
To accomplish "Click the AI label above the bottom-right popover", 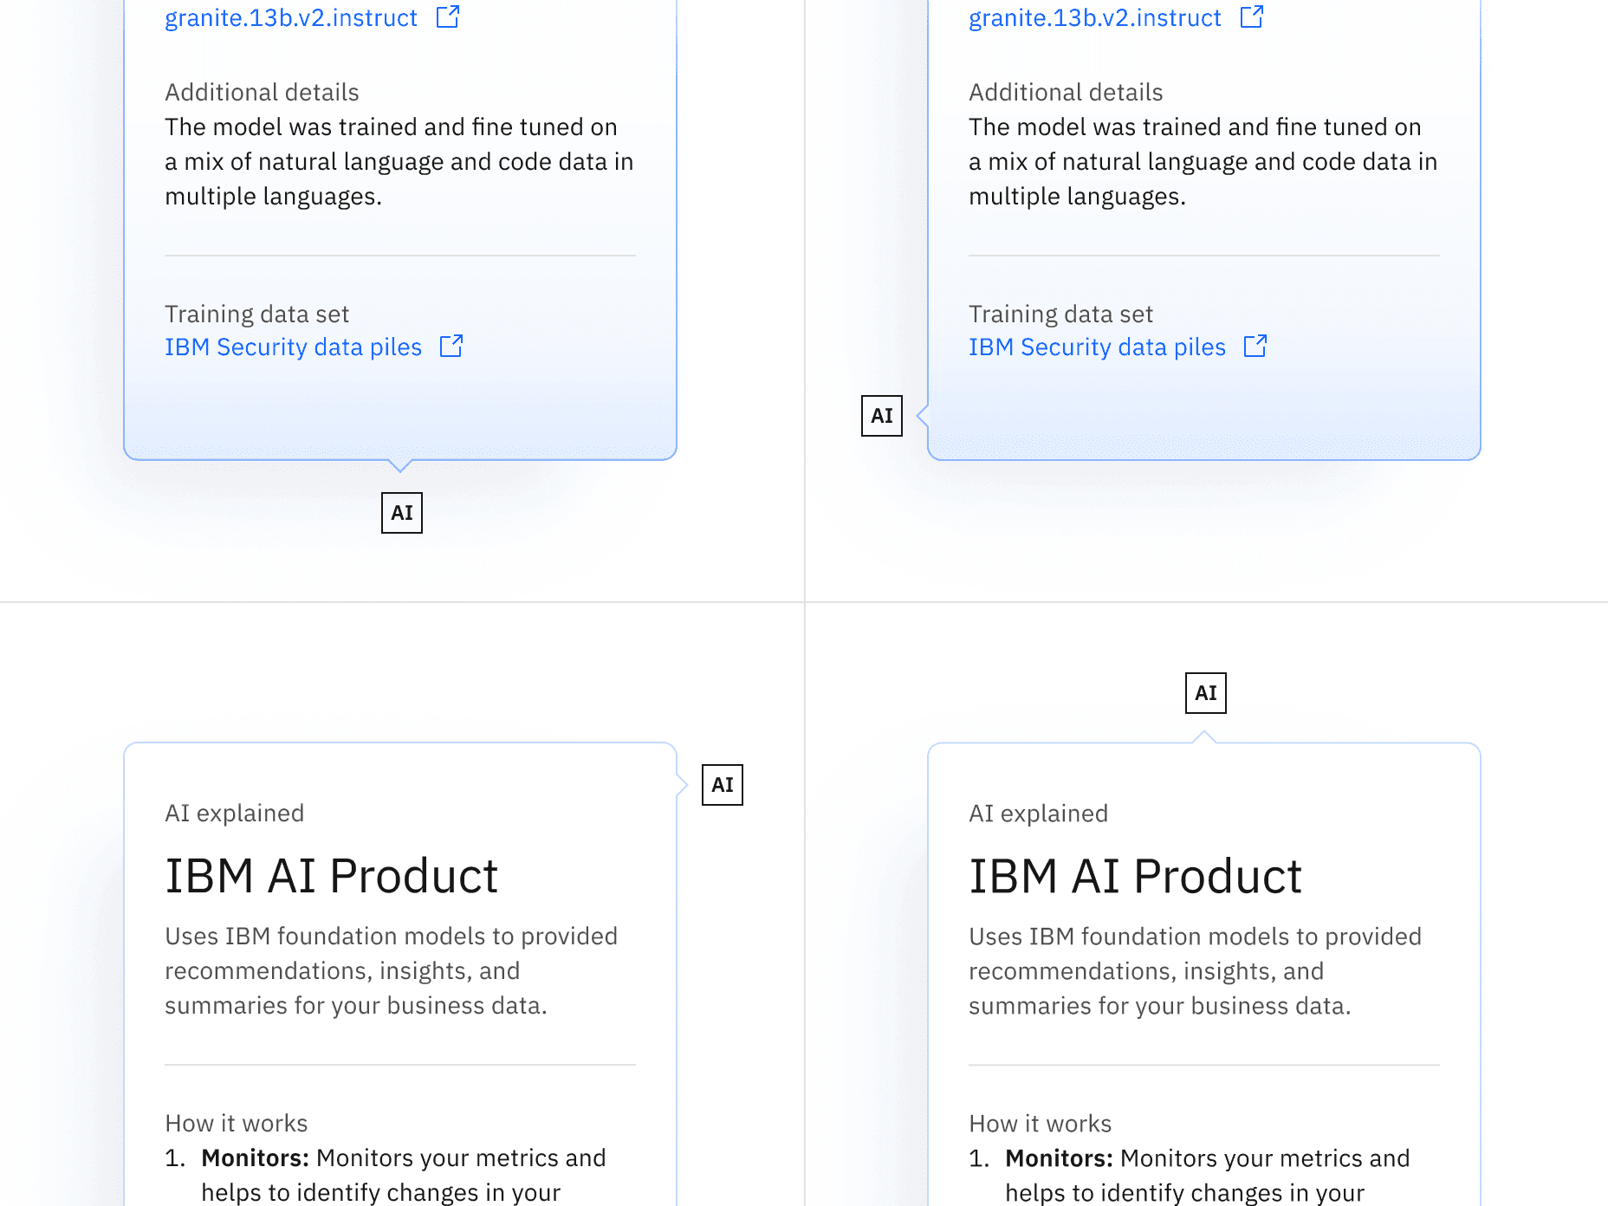I will 1206,693.
